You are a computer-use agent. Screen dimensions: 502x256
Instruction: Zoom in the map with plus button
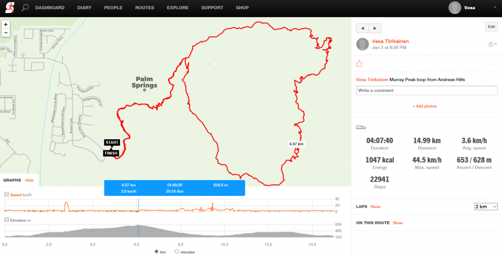click(6, 25)
